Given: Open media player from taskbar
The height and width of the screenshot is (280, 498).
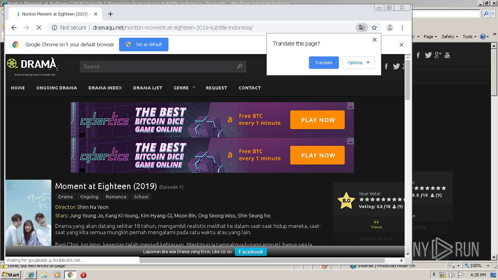Looking at the screenshot, I should (x=57, y=275).
